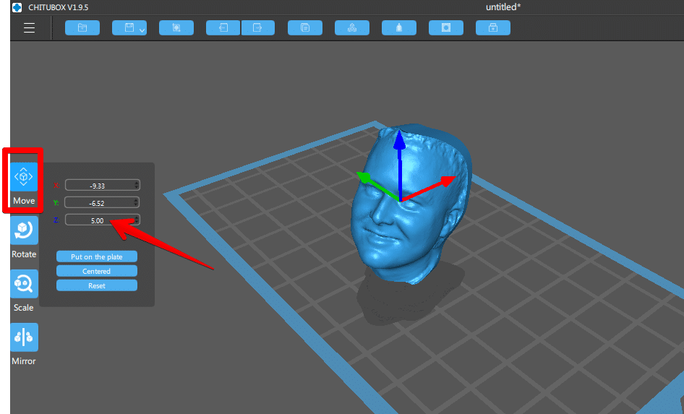
Task: Click the Z value stepper arrows
Action: 137,220
